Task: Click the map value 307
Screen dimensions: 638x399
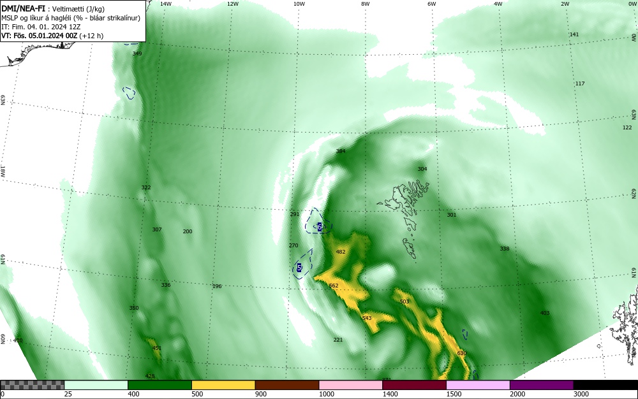Action: pyautogui.click(x=157, y=229)
